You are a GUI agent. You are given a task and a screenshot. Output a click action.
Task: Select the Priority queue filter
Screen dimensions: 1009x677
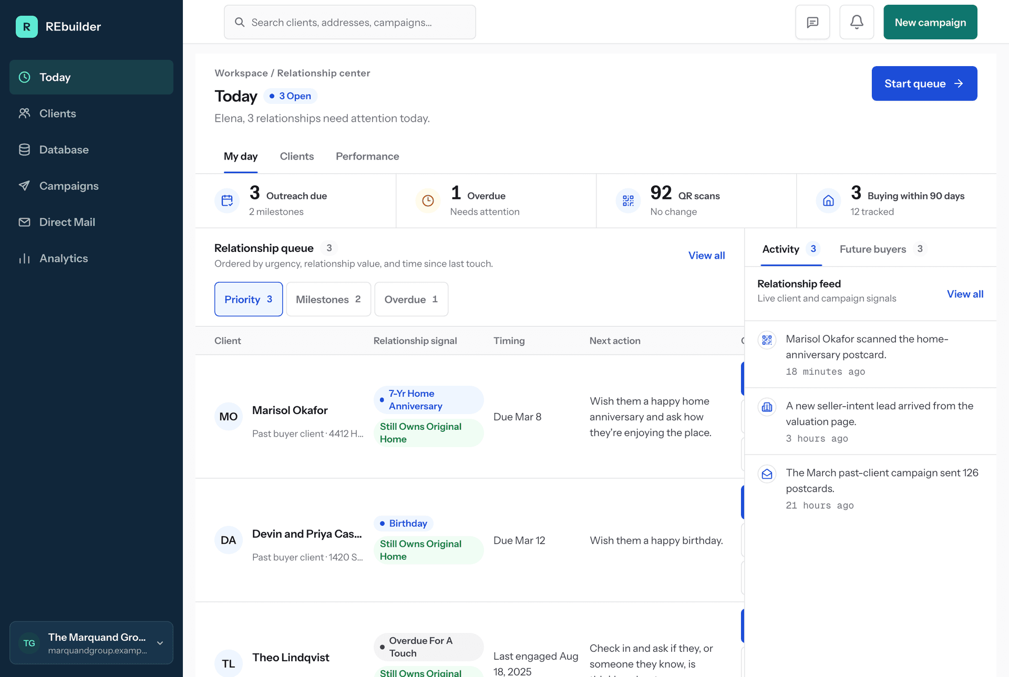[x=249, y=299]
